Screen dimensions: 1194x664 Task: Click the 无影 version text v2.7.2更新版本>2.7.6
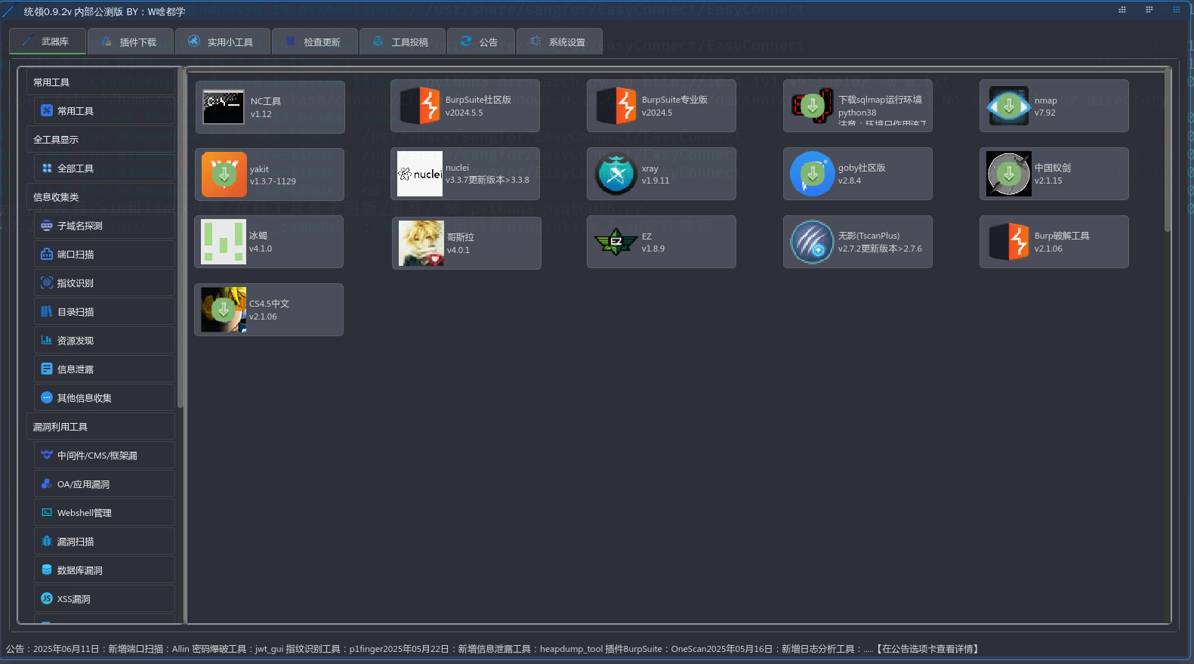pos(880,249)
